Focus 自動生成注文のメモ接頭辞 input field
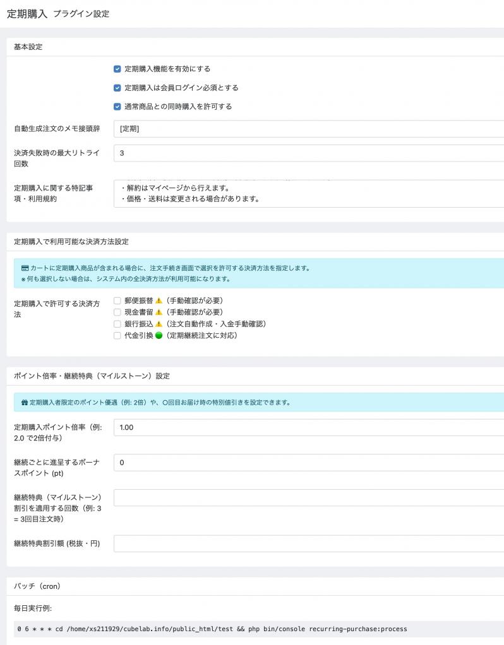504x645 pixels. tap(309, 129)
